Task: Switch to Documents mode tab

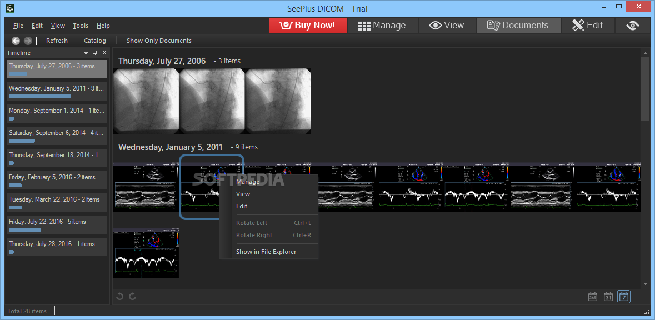Action: click(x=518, y=25)
